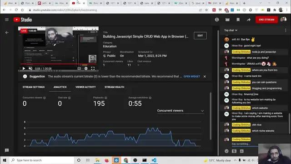Click the END STREAM button
The width and height of the screenshot is (291, 164).
tap(266, 20)
